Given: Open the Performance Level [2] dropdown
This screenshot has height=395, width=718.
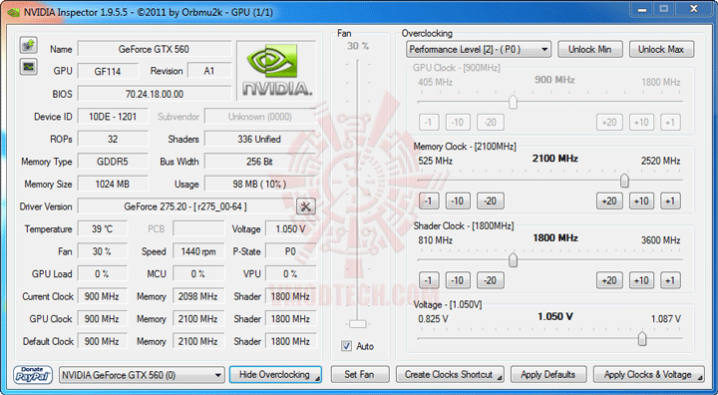Looking at the screenshot, I should [479, 49].
